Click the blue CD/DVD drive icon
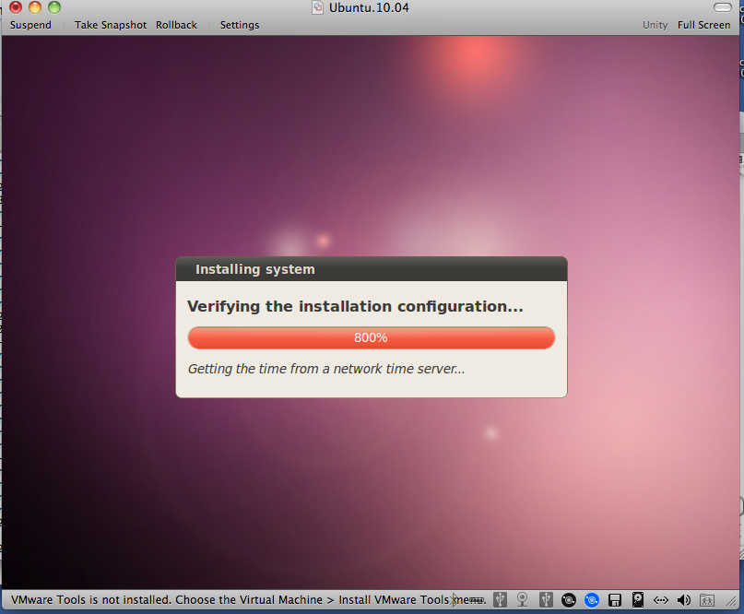Screen dimensions: 744x614 pyautogui.click(x=592, y=601)
